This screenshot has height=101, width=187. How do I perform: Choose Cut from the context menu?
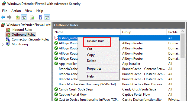click(x=89, y=49)
